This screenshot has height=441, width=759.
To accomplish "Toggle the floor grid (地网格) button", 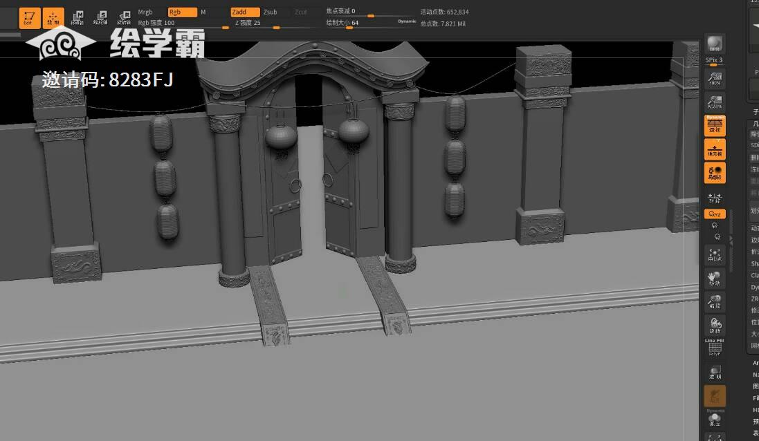I will pos(715,149).
